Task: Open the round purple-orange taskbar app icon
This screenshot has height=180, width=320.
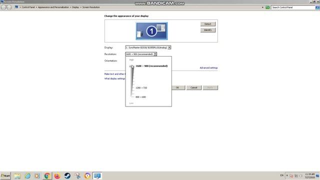Action: coord(87,176)
